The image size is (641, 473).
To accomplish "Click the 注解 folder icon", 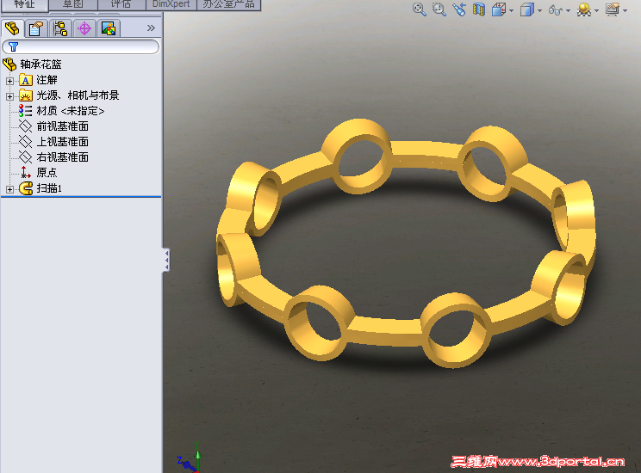I will point(26,80).
